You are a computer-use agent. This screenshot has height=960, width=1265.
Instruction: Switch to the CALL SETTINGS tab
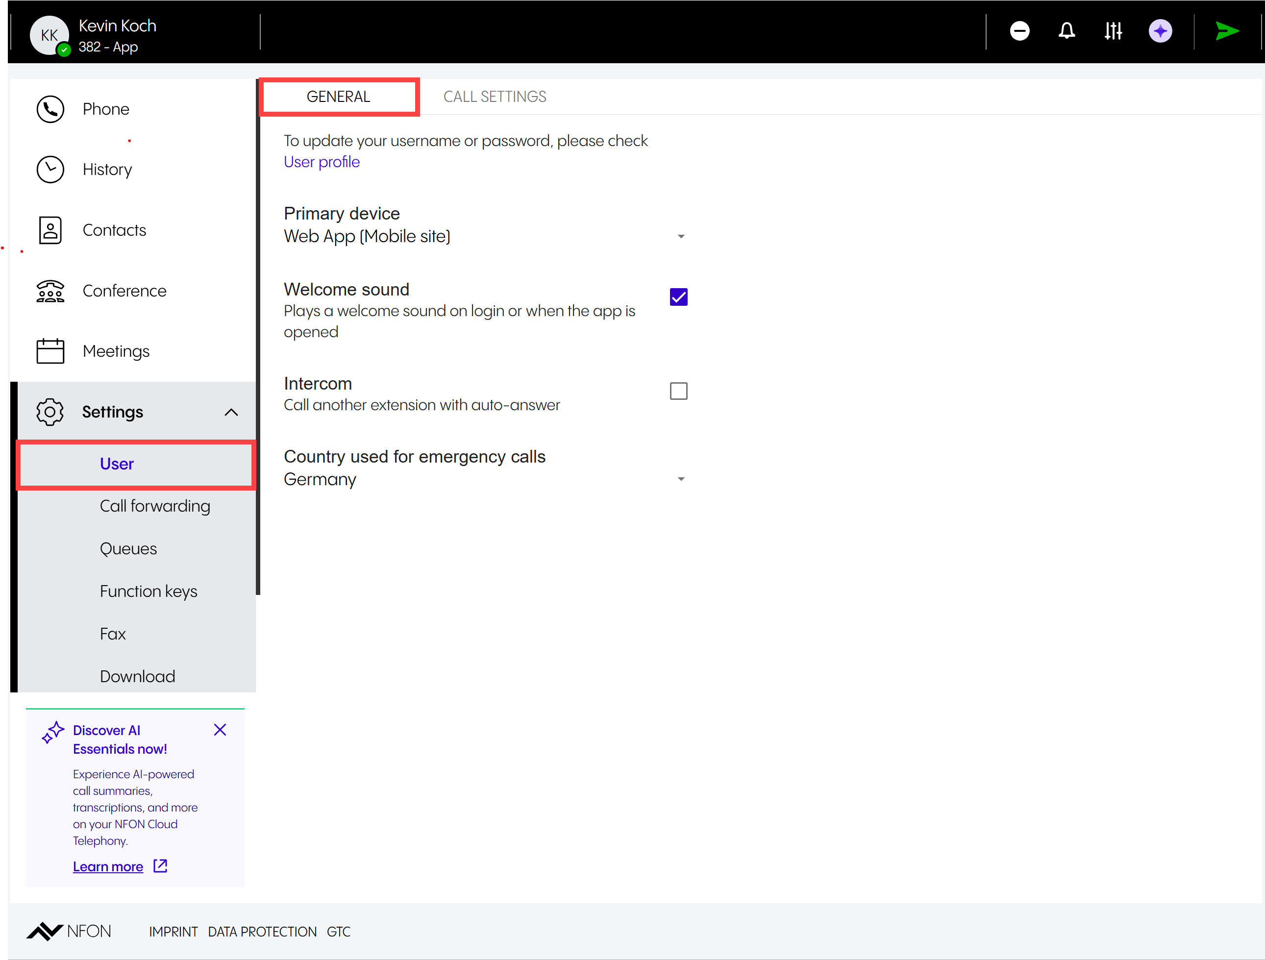pyautogui.click(x=495, y=97)
